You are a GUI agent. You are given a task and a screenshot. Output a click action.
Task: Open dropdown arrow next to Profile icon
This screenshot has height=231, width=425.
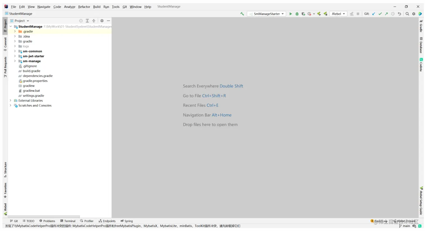coord(314,14)
